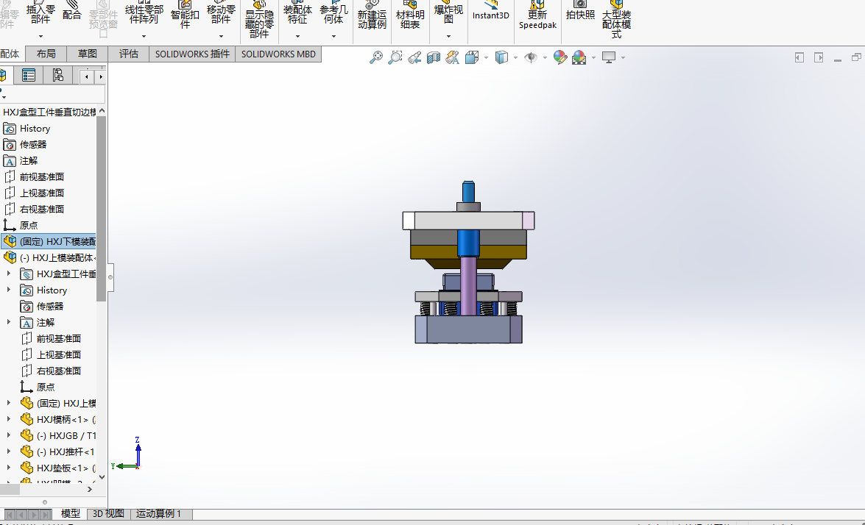Click 材料明细表 bill of materials button

coord(411,16)
